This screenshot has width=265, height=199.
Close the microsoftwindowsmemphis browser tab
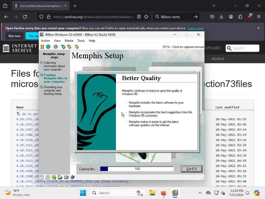point(65,6)
